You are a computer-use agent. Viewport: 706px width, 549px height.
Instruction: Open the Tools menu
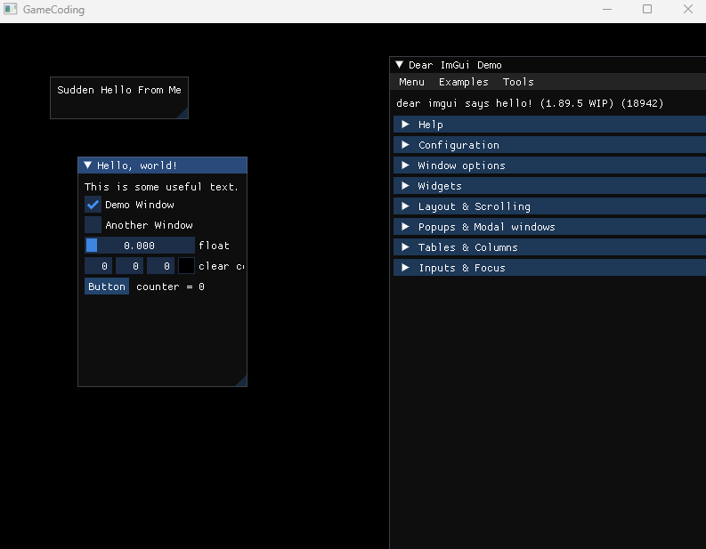518,82
